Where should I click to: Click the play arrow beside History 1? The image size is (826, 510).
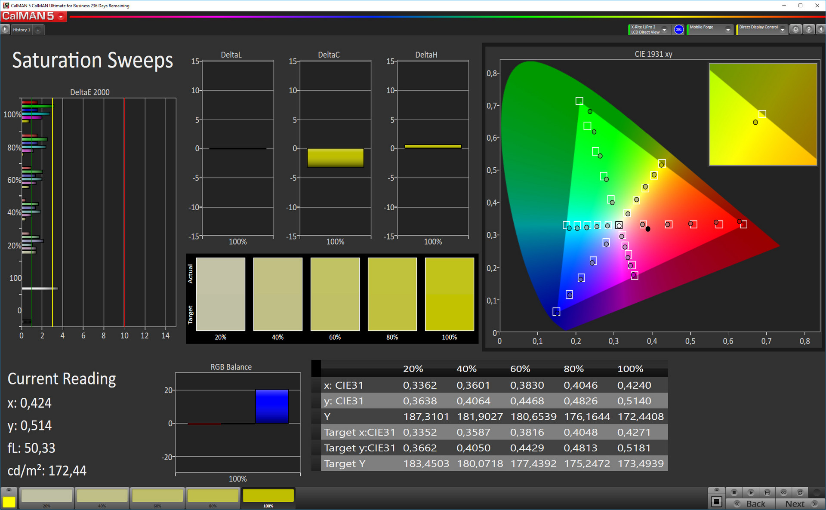5,30
